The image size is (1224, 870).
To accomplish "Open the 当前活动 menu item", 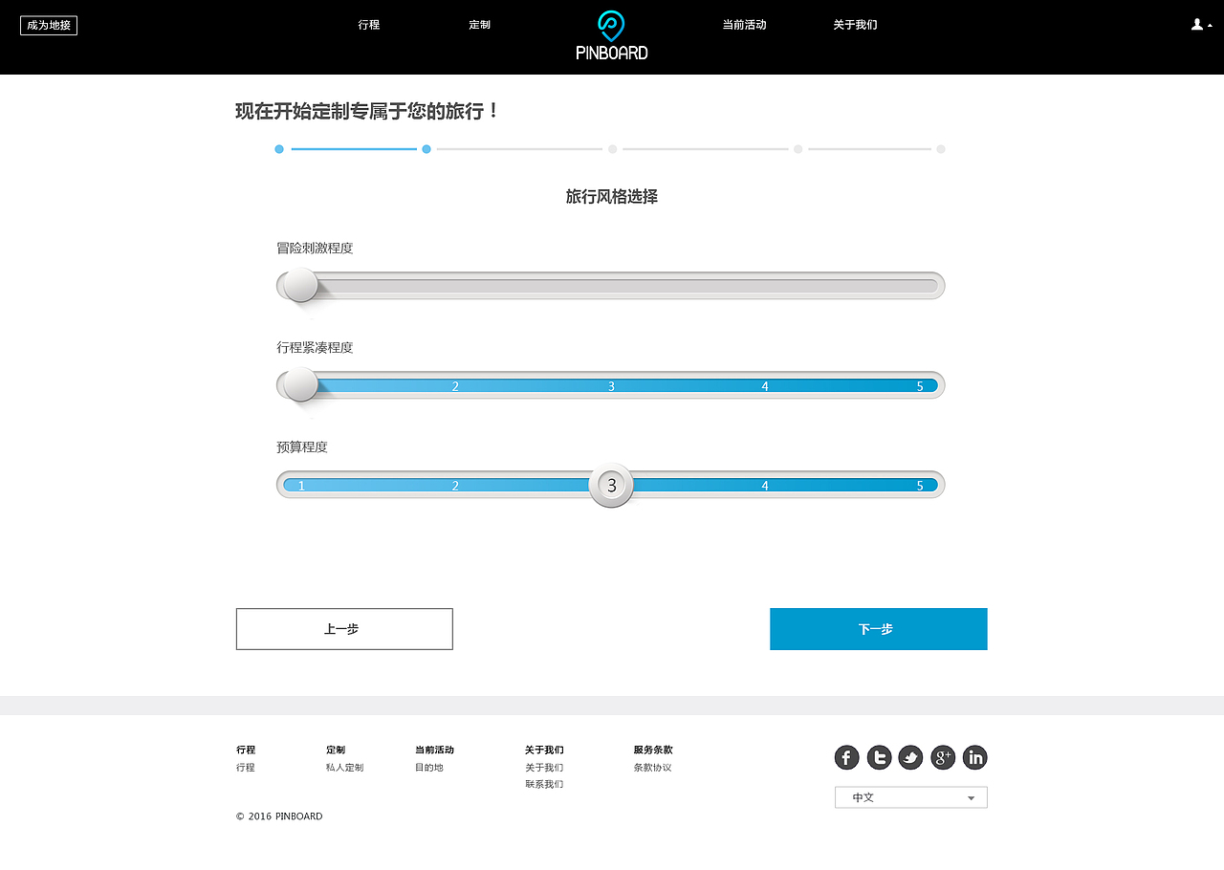I will (745, 25).
